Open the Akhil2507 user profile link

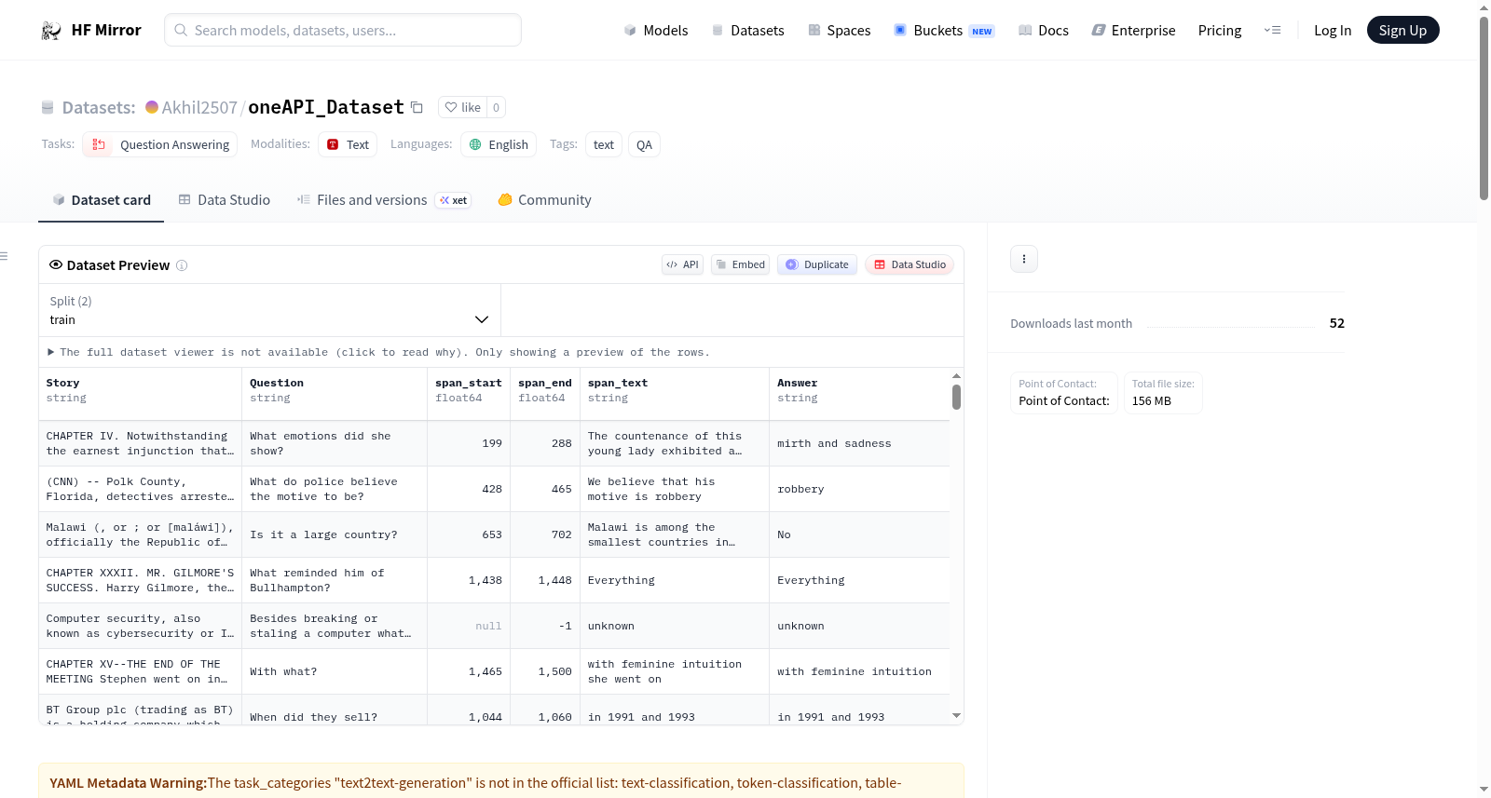click(x=199, y=108)
